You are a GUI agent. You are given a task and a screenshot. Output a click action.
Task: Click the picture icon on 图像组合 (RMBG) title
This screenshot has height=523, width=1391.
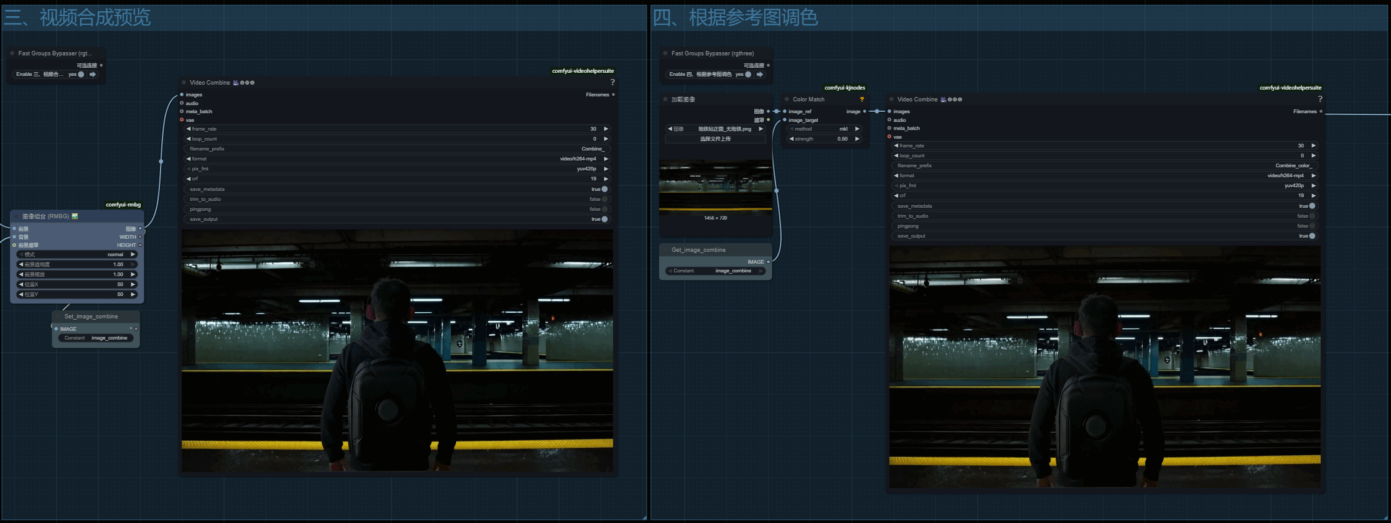pos(75,216)
